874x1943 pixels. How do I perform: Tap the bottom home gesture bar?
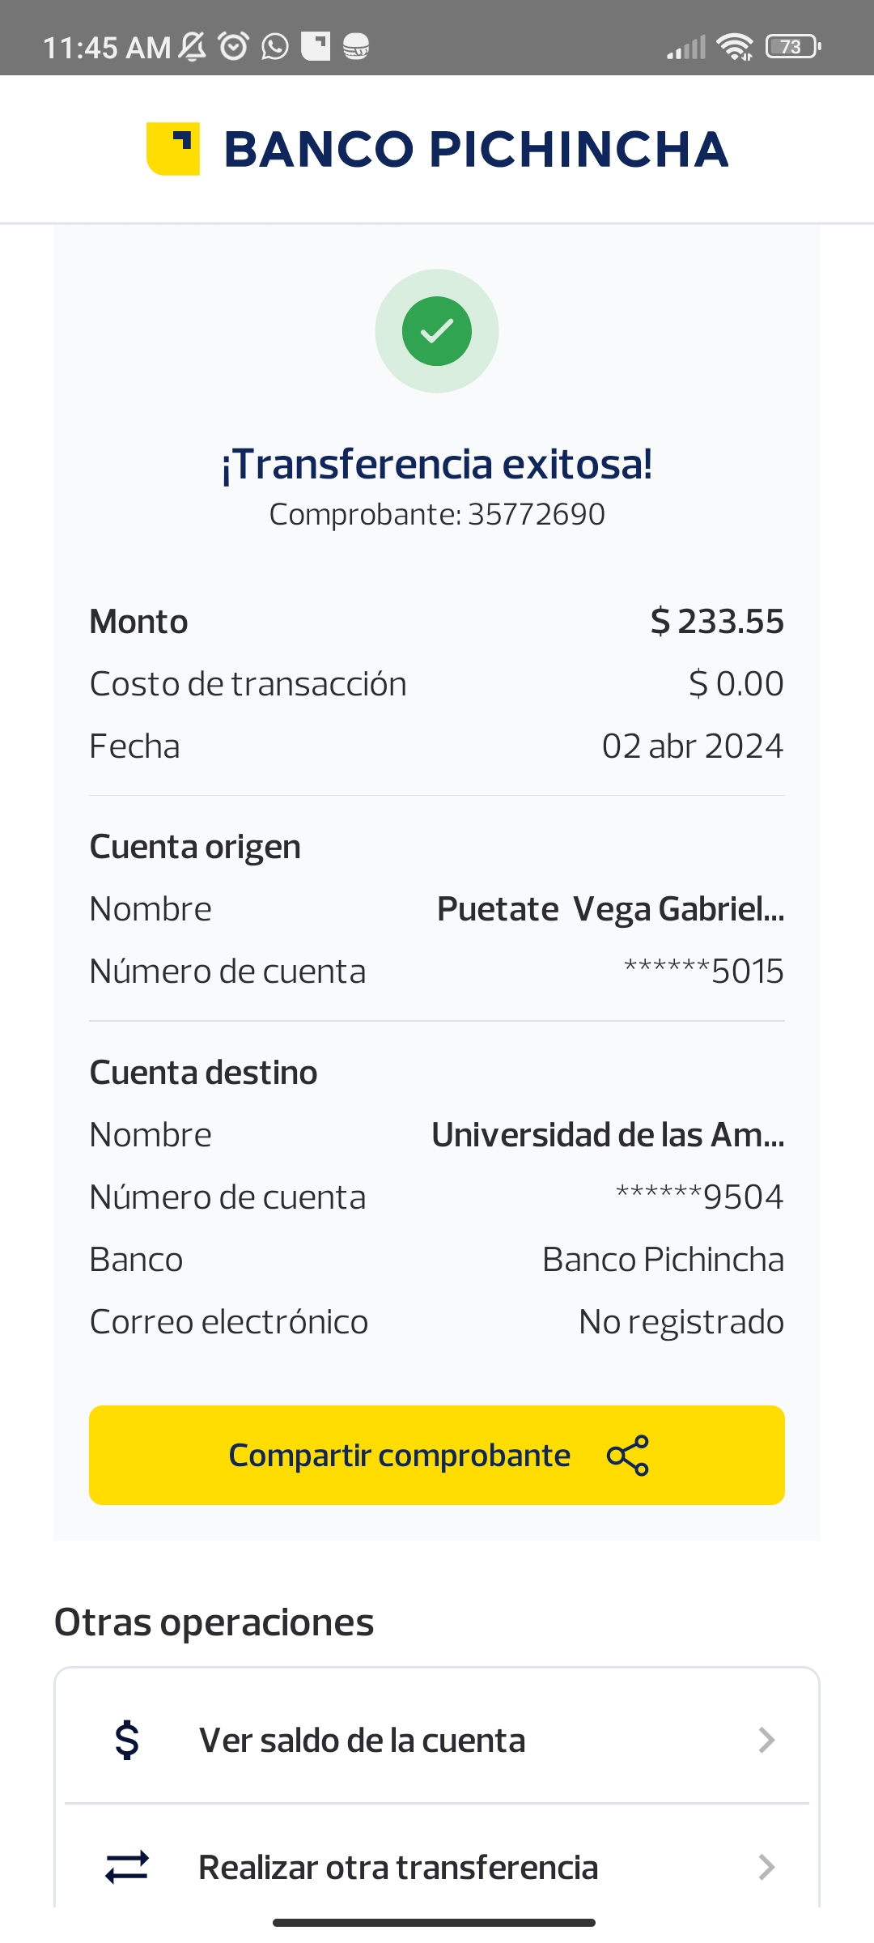pos(434,1923)
